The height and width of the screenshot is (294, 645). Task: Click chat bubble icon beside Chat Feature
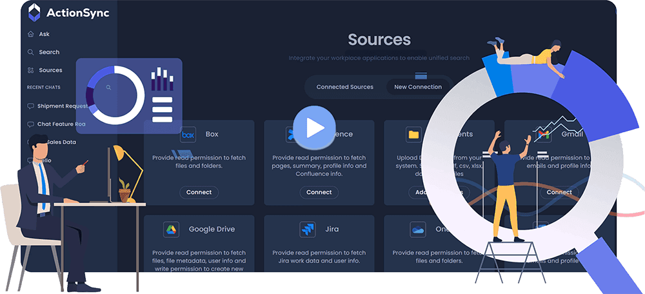pyautogui.click(x=30, y=124)
